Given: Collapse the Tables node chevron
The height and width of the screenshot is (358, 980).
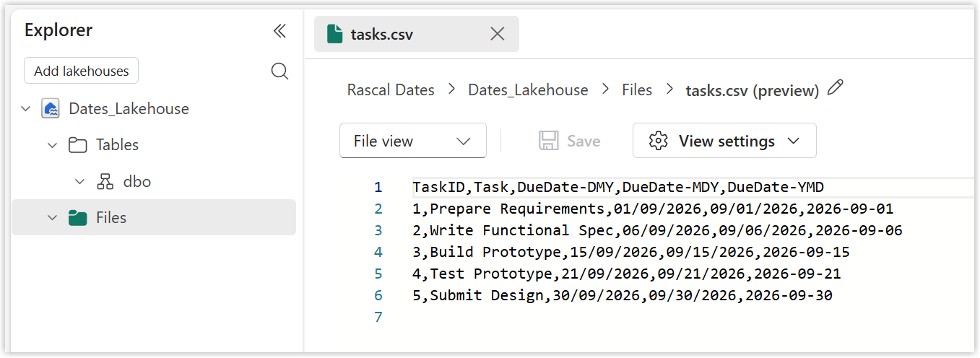Looking at the screenshot, I should (52, 145).
